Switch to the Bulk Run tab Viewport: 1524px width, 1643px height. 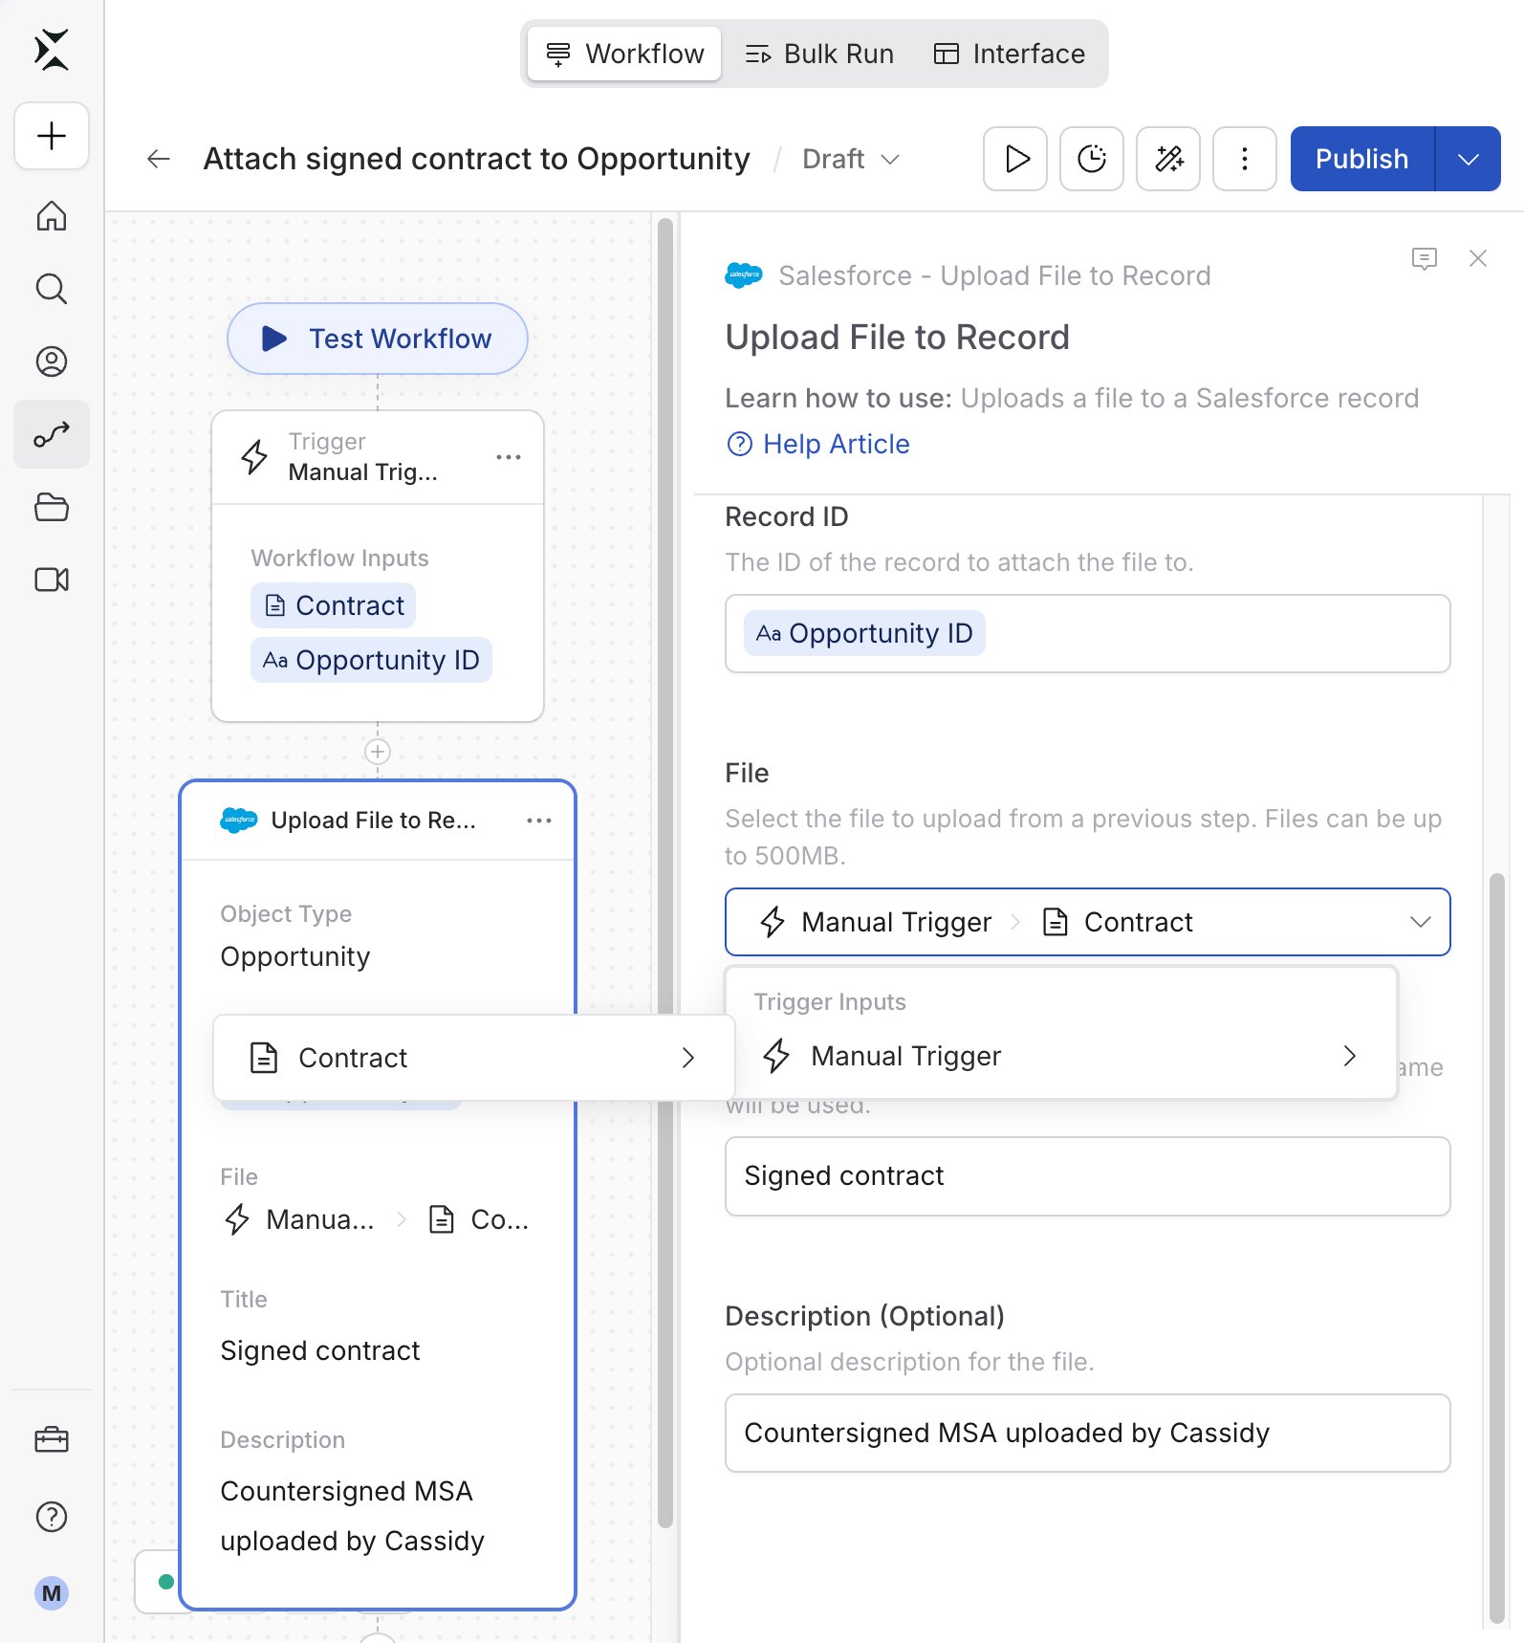pos(819,54)
